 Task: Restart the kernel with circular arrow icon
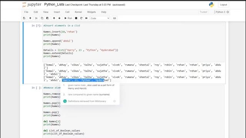tap(81, 18)
